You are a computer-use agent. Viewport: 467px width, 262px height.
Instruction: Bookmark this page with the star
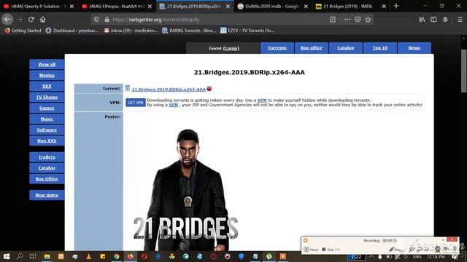[368, 20]
